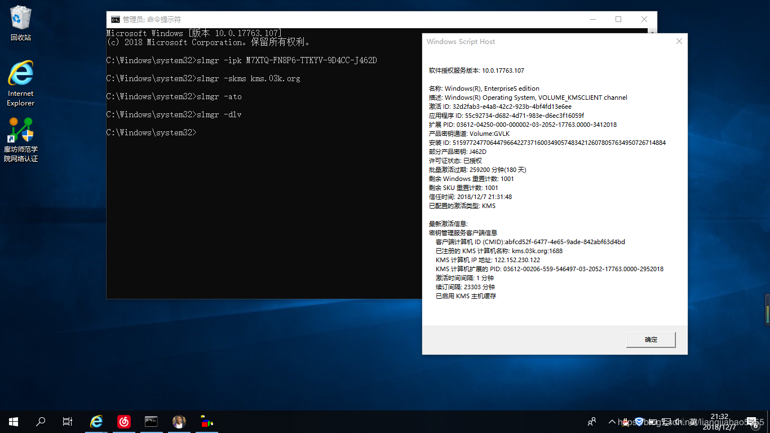Open the People icon in the tray

pos(592,422)
